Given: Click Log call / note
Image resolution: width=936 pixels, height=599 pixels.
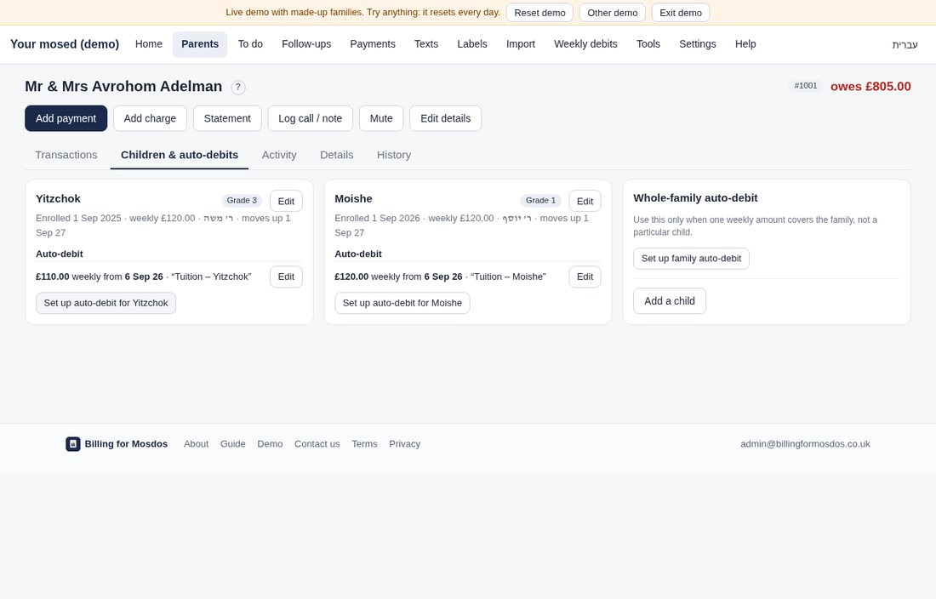Looking at the screenshot, I should tap(311, 119).
